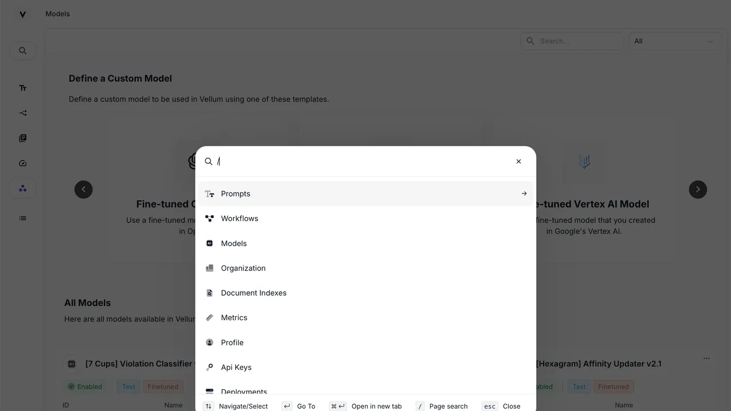Viewport: 731px width, 411px height.
Task: Click the magnifier icon in the palette search
Action: click(x=208, y=162)
